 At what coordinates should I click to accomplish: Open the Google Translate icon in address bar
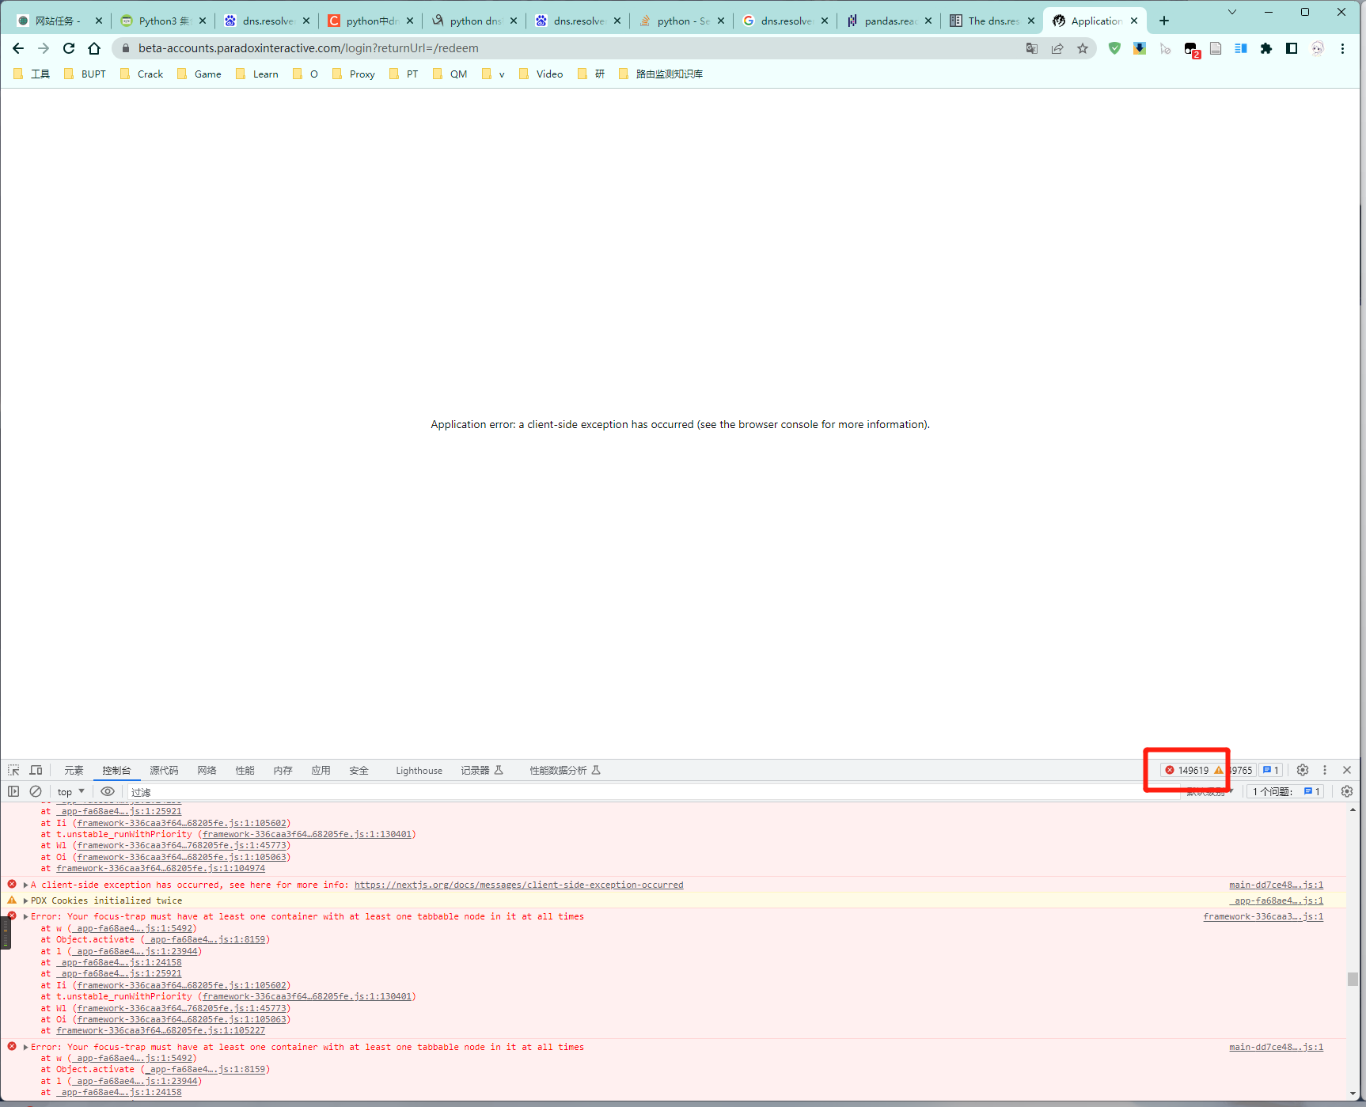coord(1031,48)
